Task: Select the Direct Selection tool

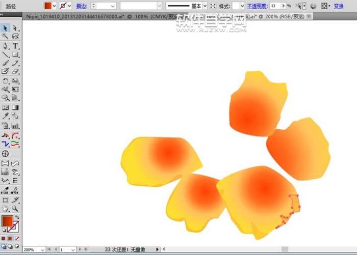Action: tap(15, 28)
